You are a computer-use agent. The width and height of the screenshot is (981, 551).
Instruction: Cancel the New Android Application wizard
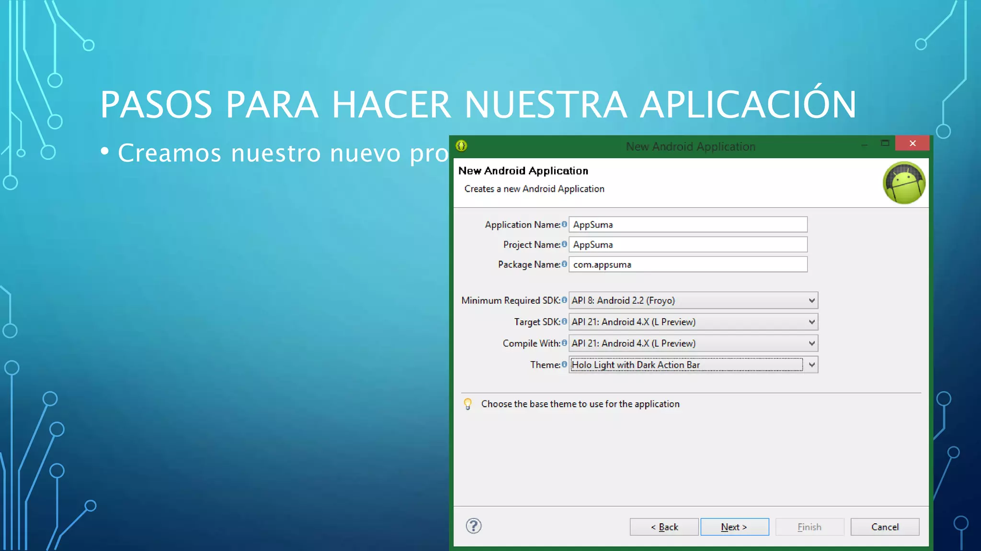[x=884, y=527]
